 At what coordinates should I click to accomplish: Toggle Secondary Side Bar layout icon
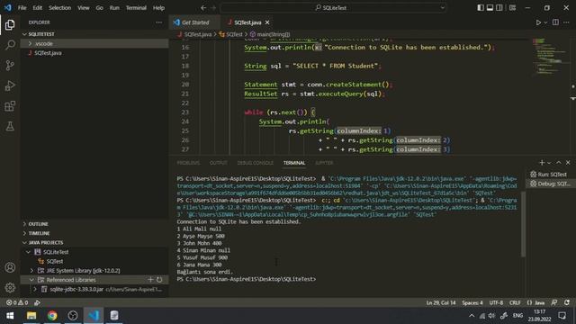(499, 8)
